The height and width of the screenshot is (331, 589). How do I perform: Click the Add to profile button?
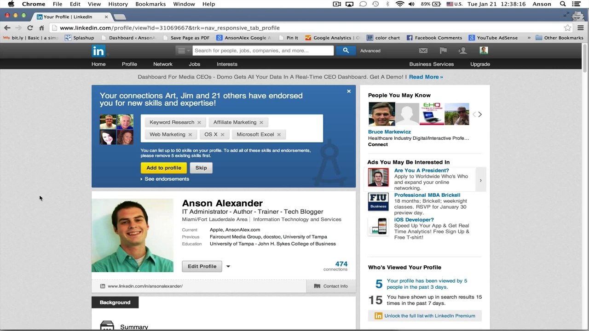pyautogui.click(x=164, y=168)
